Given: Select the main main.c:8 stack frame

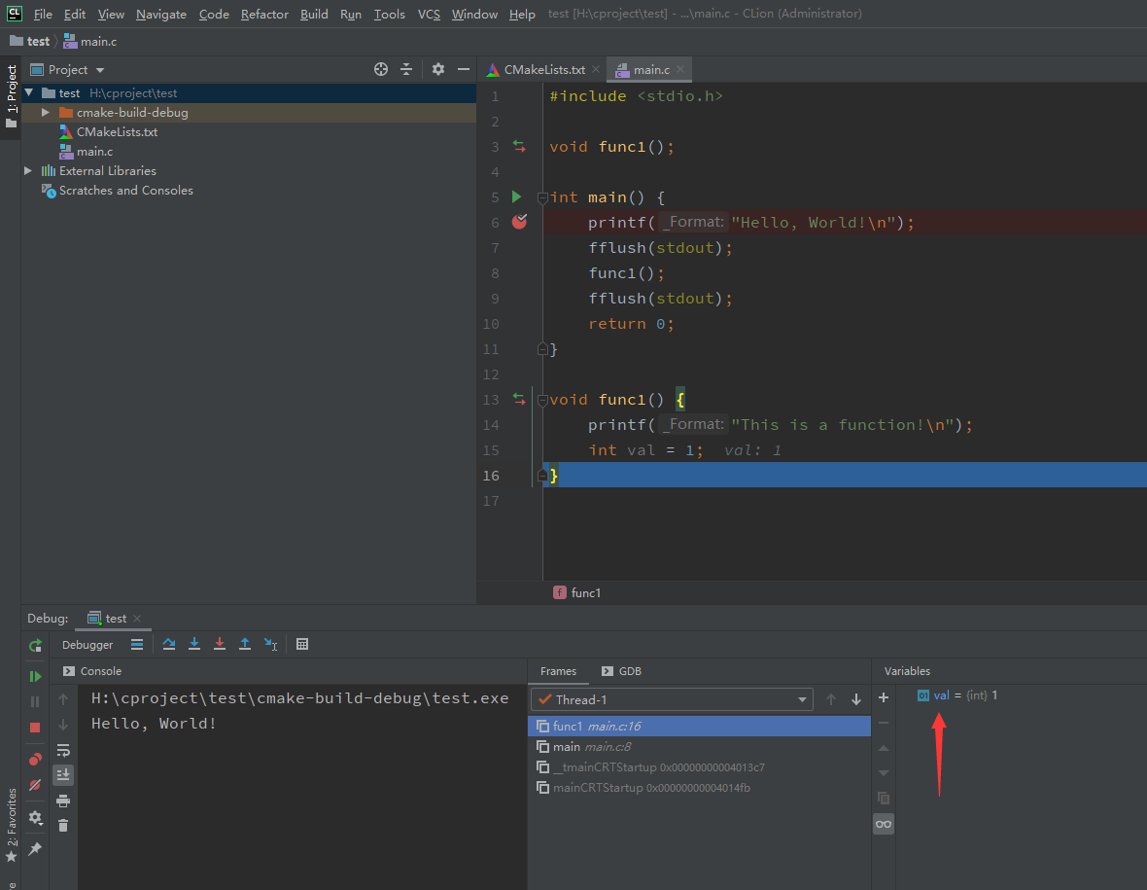Looking at the screenshot, I should click(x=579, y=747).
